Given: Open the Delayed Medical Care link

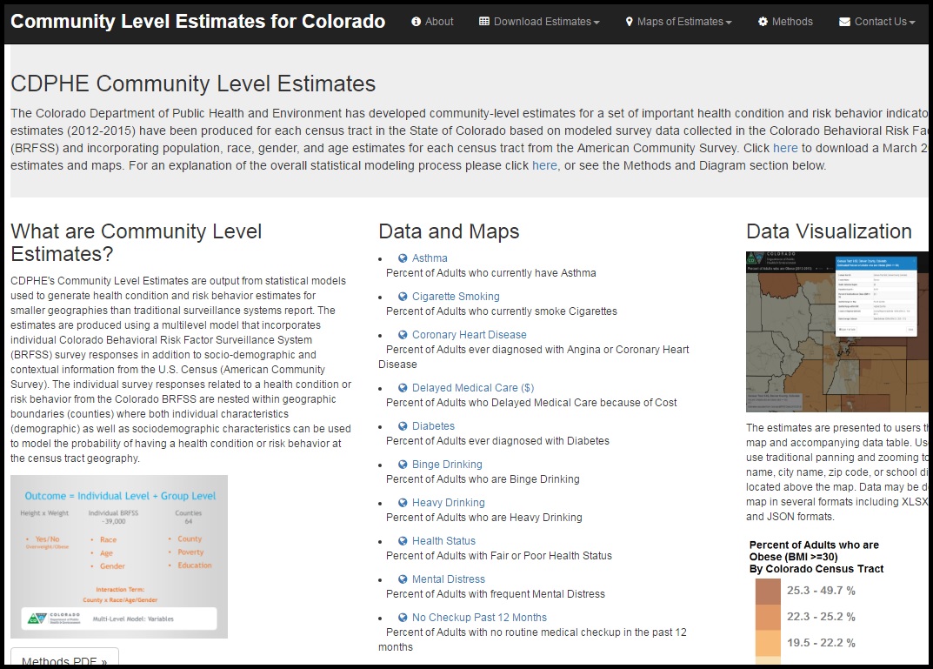Looking at the screenshot, I should [x=469, y=387].
